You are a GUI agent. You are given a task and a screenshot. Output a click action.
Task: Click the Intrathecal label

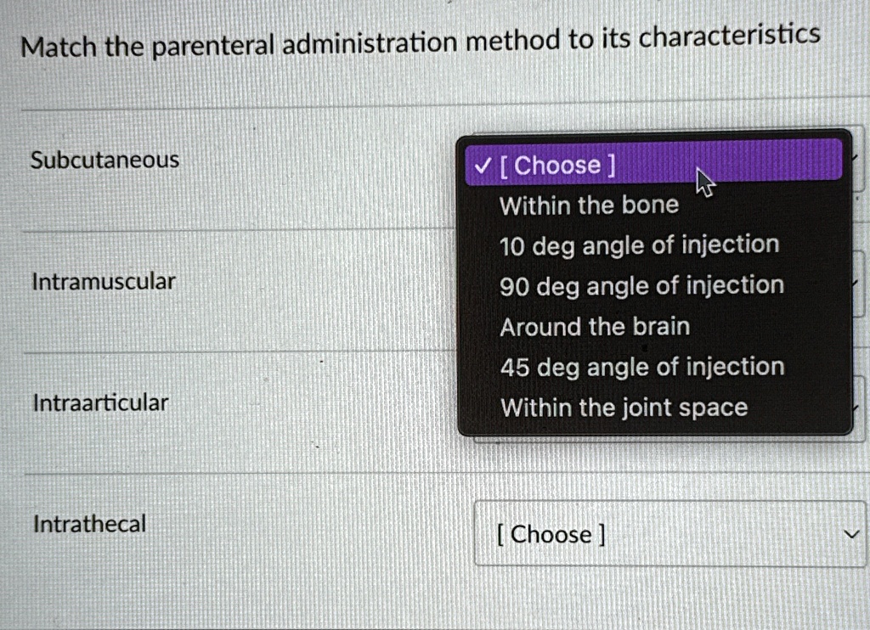pos(88,524)
